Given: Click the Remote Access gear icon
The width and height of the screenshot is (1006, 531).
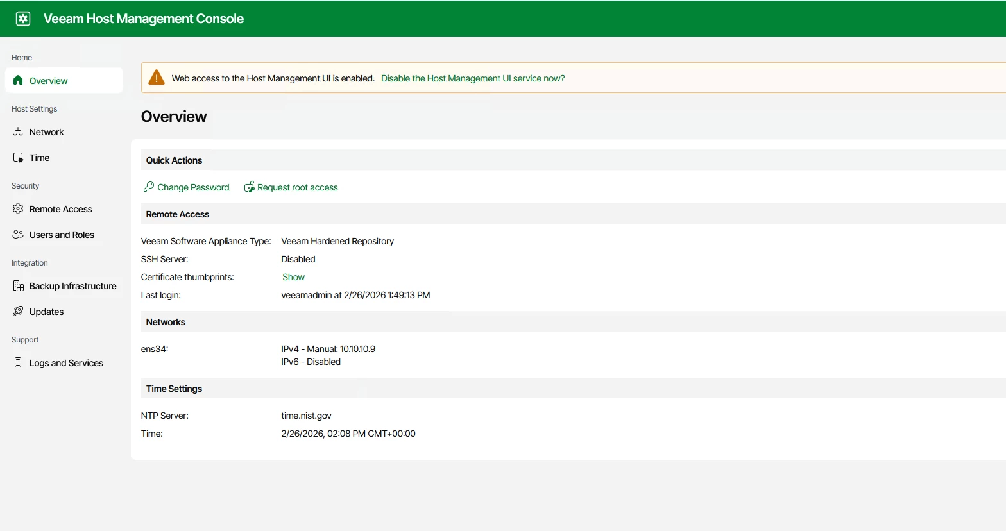Looking at the screenshot, I should pos(18,209).
